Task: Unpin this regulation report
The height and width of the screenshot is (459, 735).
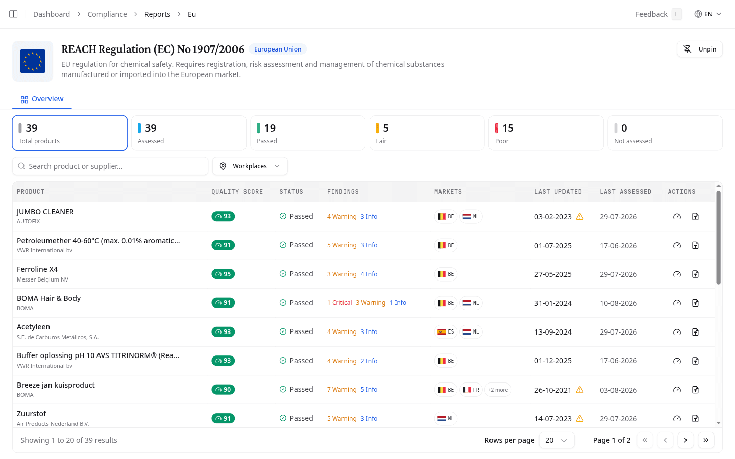Action: [700, 49]
